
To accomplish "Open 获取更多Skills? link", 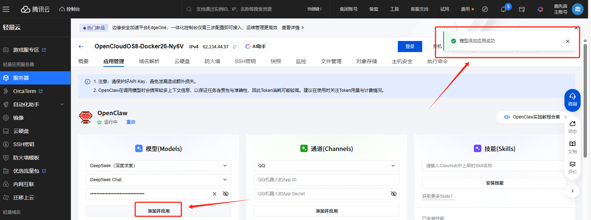I will coord(437,196).
